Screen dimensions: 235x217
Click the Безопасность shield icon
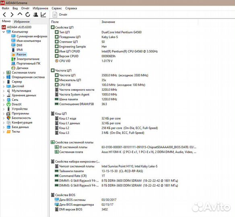[x=9, y=118]
